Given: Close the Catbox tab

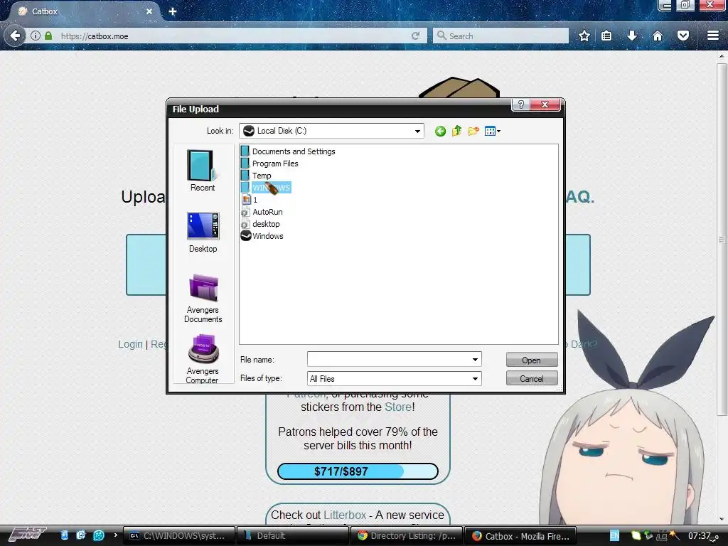Looking at the screenshot, I should pos(149,11).
